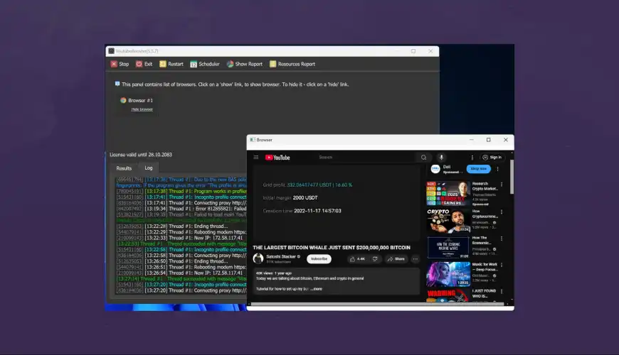Open the Satoshi Stacker channel avatar

coord(258,258)
